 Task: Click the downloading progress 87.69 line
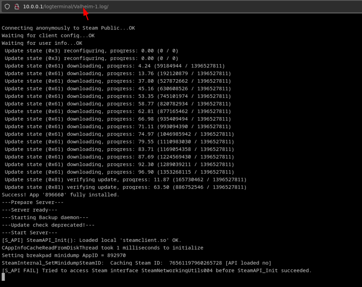coord(119,157)
